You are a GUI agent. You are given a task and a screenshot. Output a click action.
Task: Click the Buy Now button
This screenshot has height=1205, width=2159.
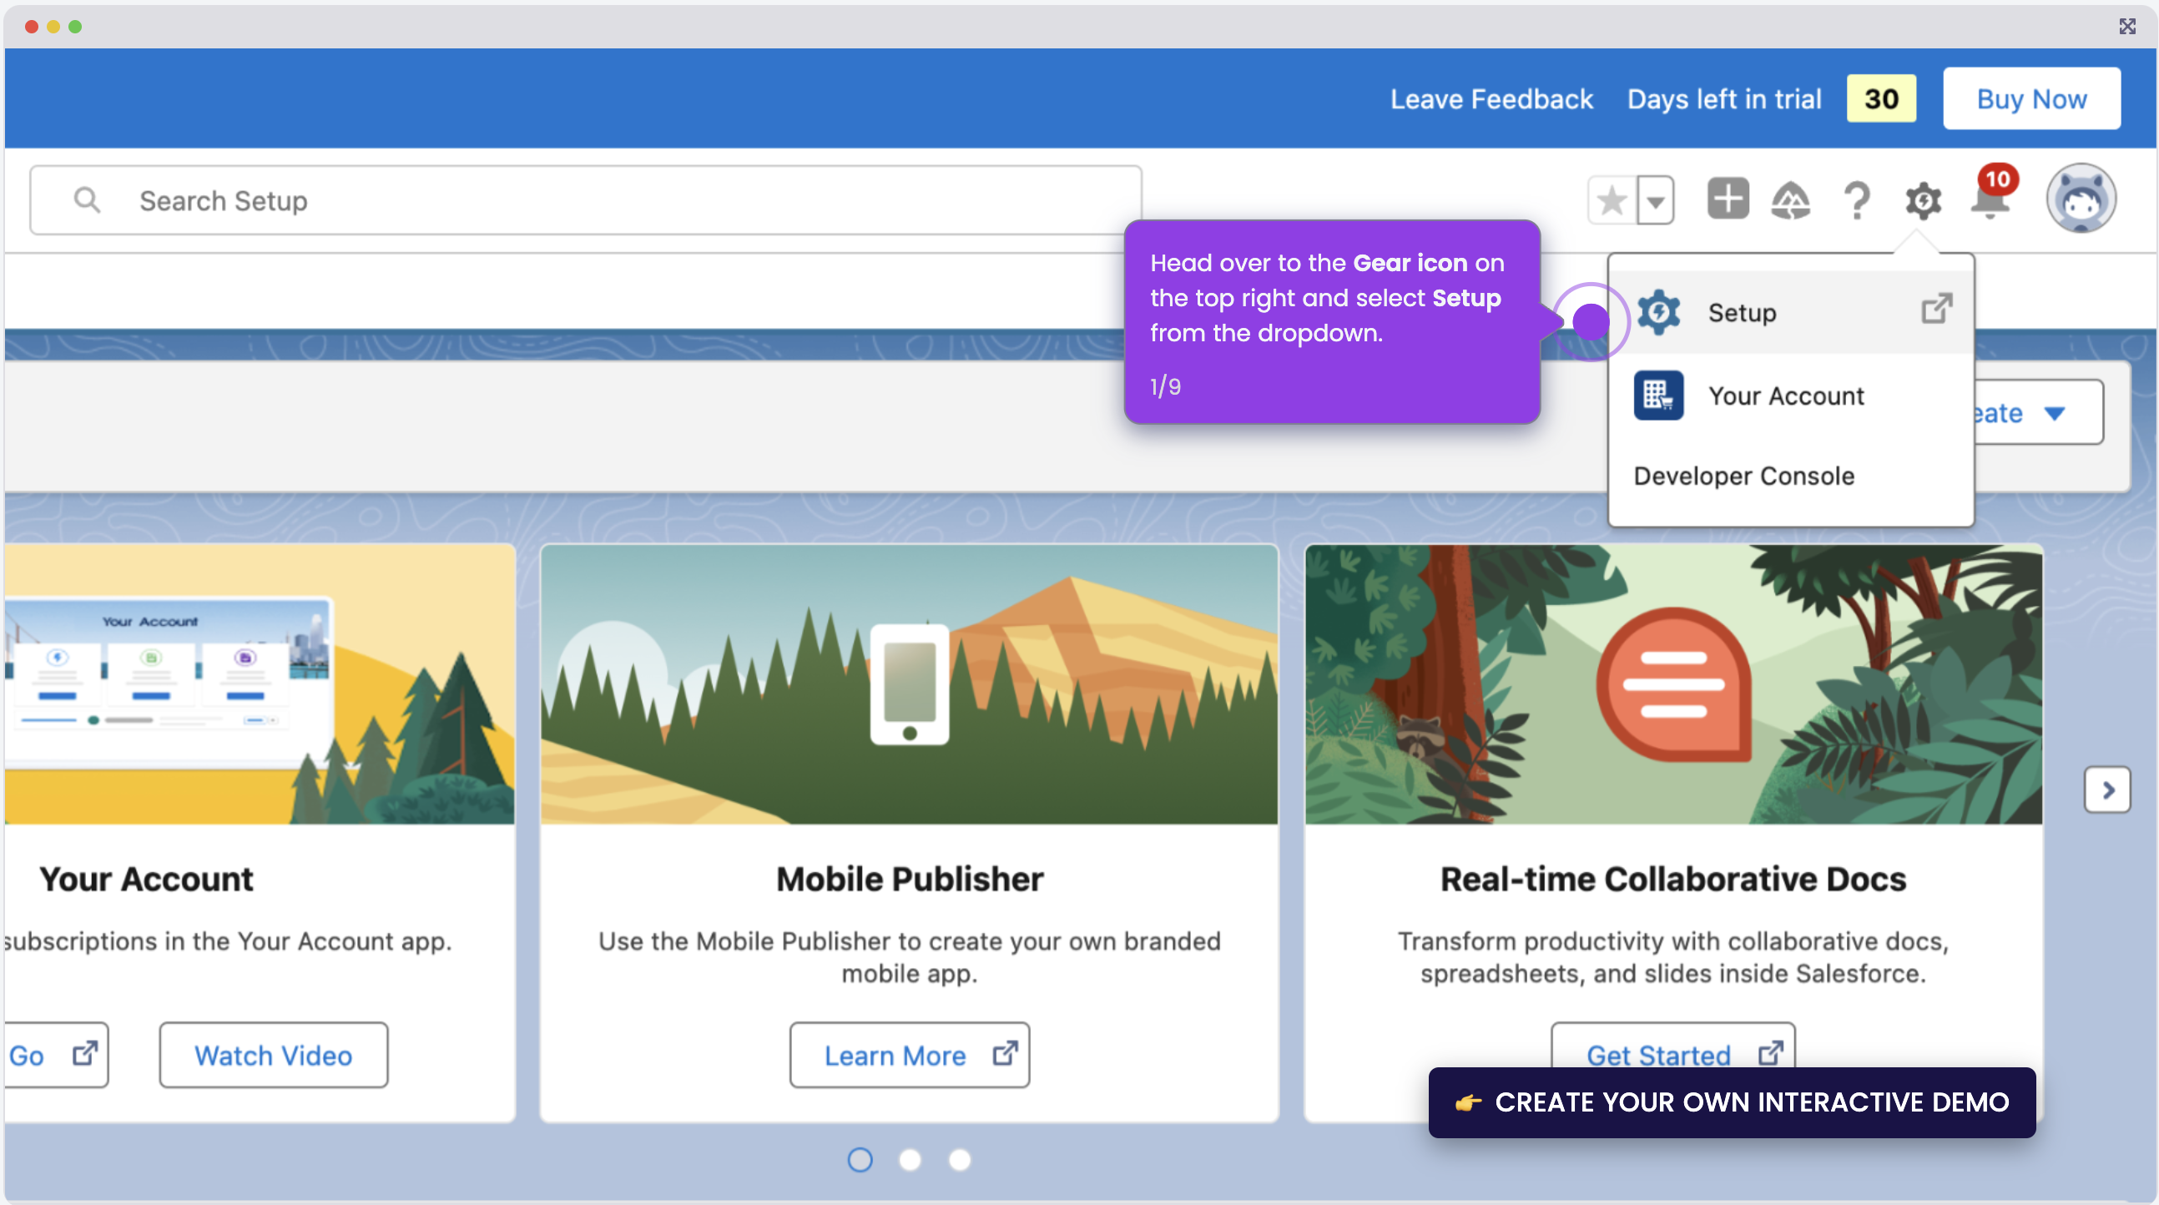[2031, 98]
